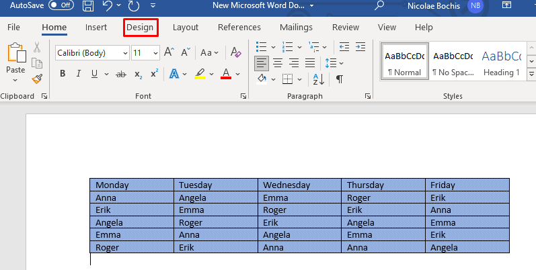
Task: Toggle Italic formatting
Action: (x=79, y=74)
